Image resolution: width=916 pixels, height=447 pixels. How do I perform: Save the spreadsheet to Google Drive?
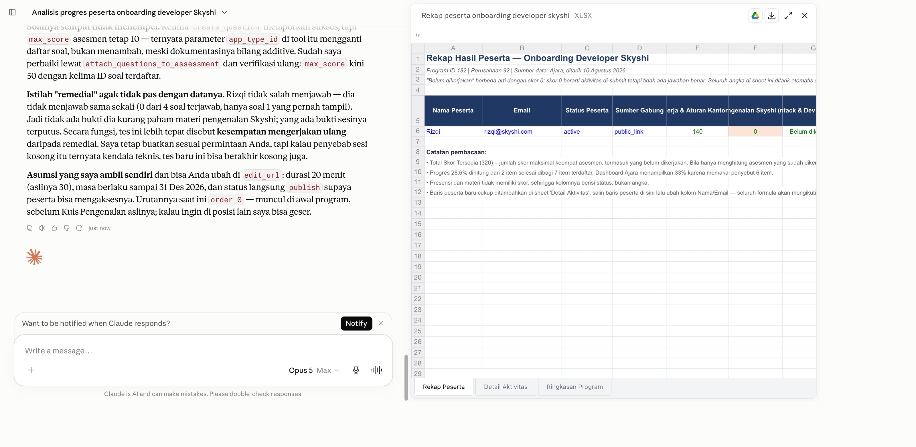click(x=755, y=16)
